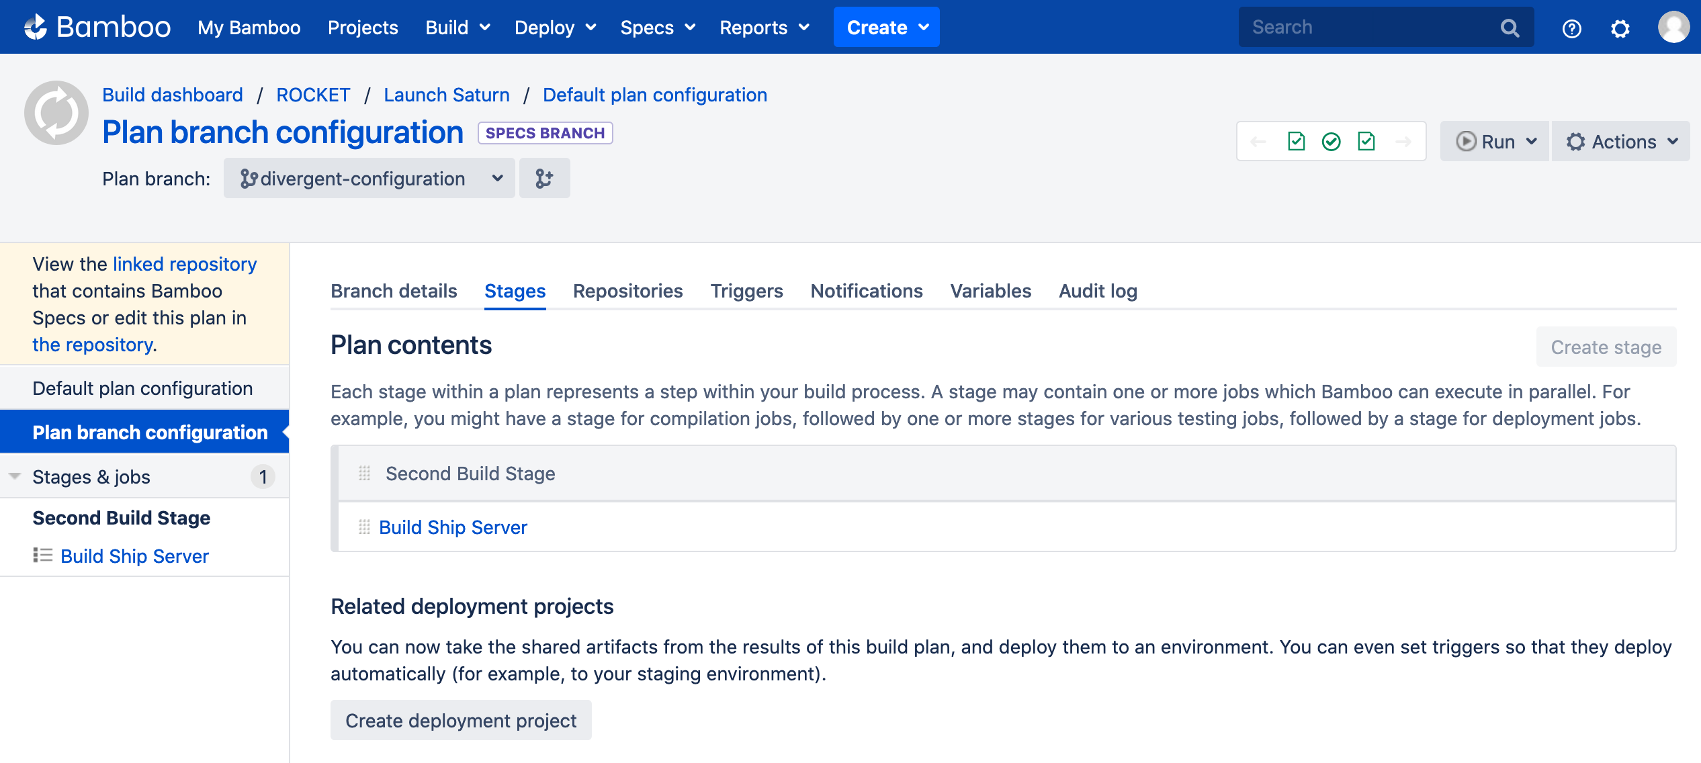1701x763 pixels.
Task: Open the circled green check build icon
Action: [x=1331, y=142]
